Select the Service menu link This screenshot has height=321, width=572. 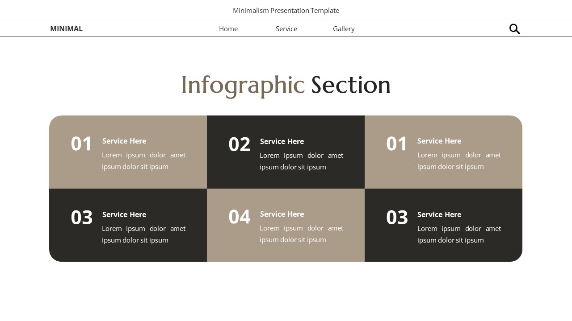click(x=286, y=29)
